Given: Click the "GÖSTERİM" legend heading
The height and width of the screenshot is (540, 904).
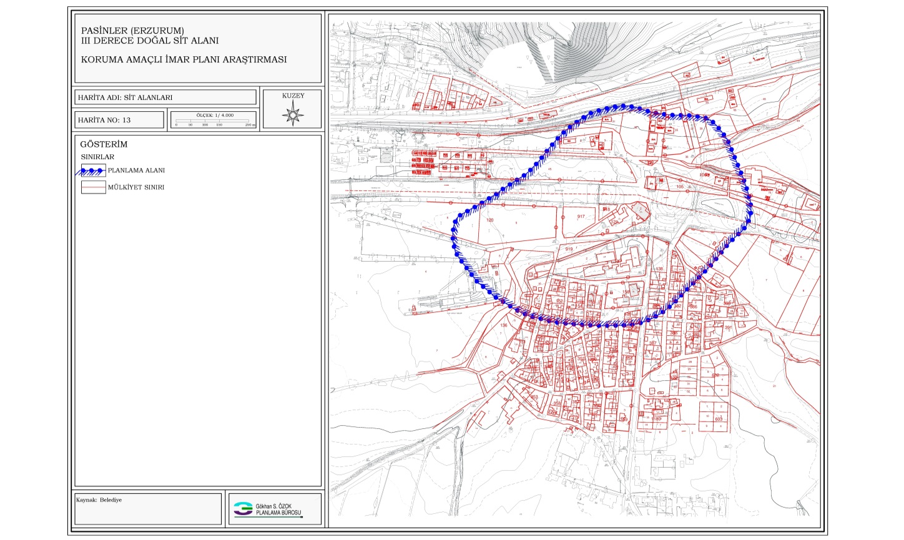Looking at the screenshot, I should 104,144.
